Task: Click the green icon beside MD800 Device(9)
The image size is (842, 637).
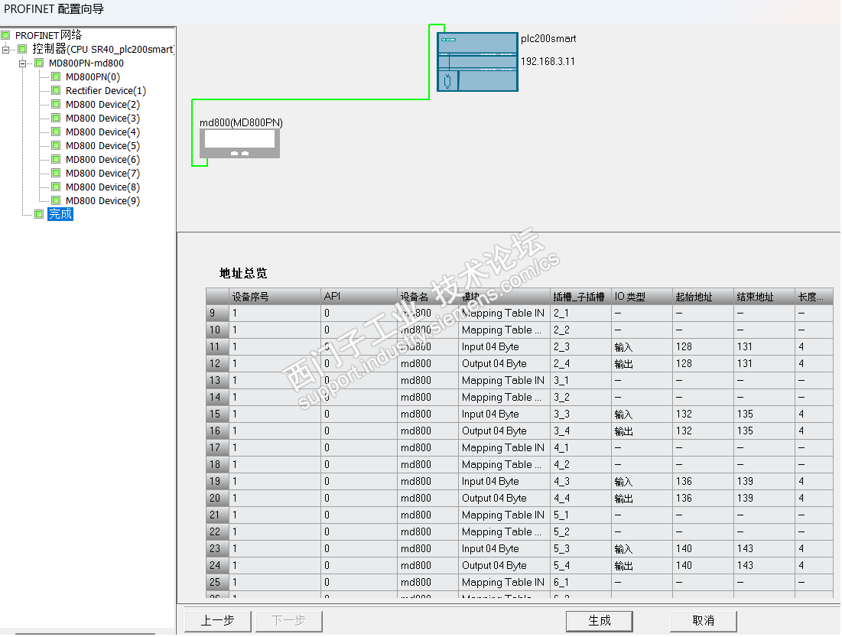Action: pos(56,201)
